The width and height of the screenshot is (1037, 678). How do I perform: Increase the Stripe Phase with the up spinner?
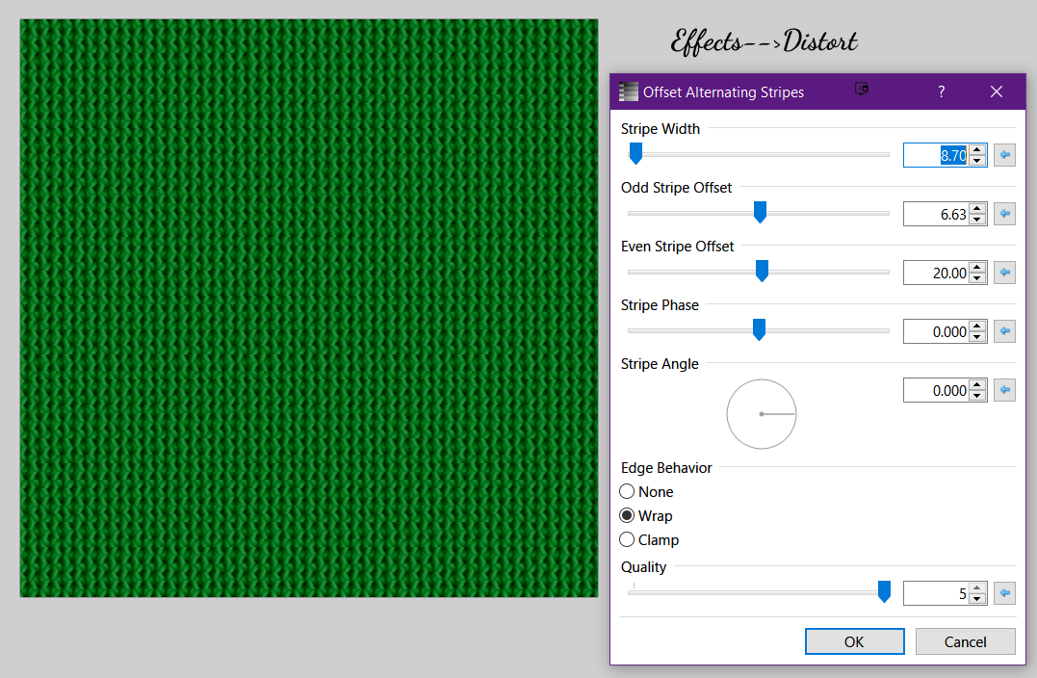click(977, 326)
